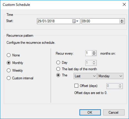Decrease start time with down spinner arrow

(122, 22)
